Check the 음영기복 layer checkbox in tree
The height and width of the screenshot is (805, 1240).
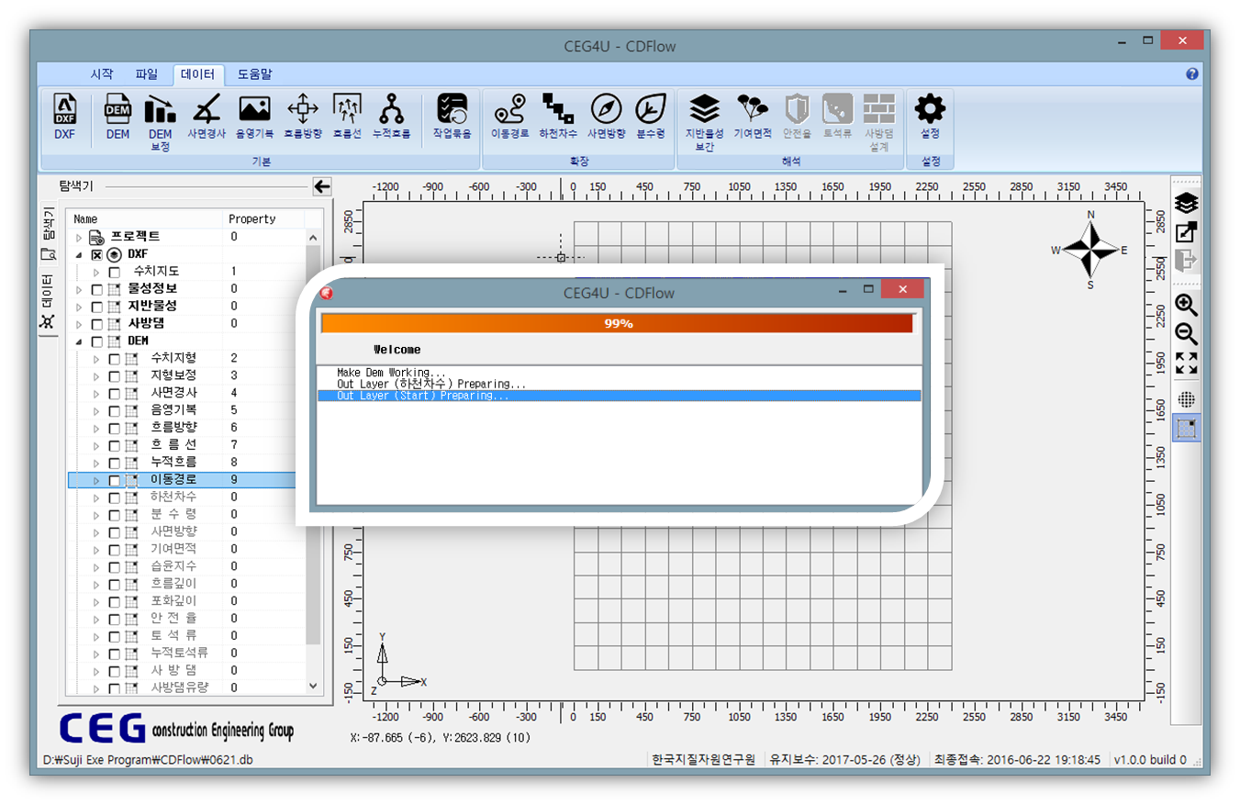tap(114, 410)
